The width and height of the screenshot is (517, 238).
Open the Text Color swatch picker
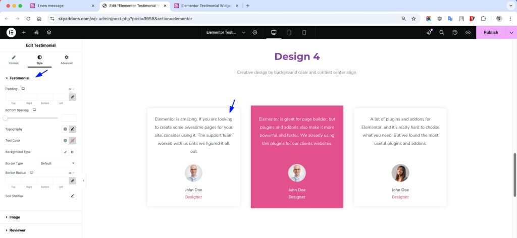73,141
